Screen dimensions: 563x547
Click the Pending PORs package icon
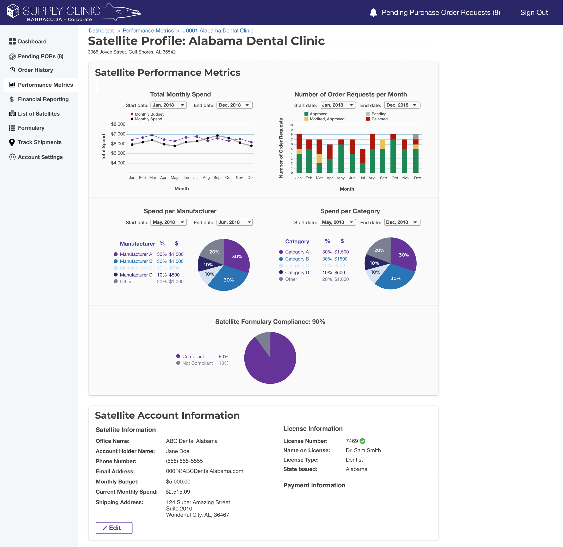pos(12,56)
